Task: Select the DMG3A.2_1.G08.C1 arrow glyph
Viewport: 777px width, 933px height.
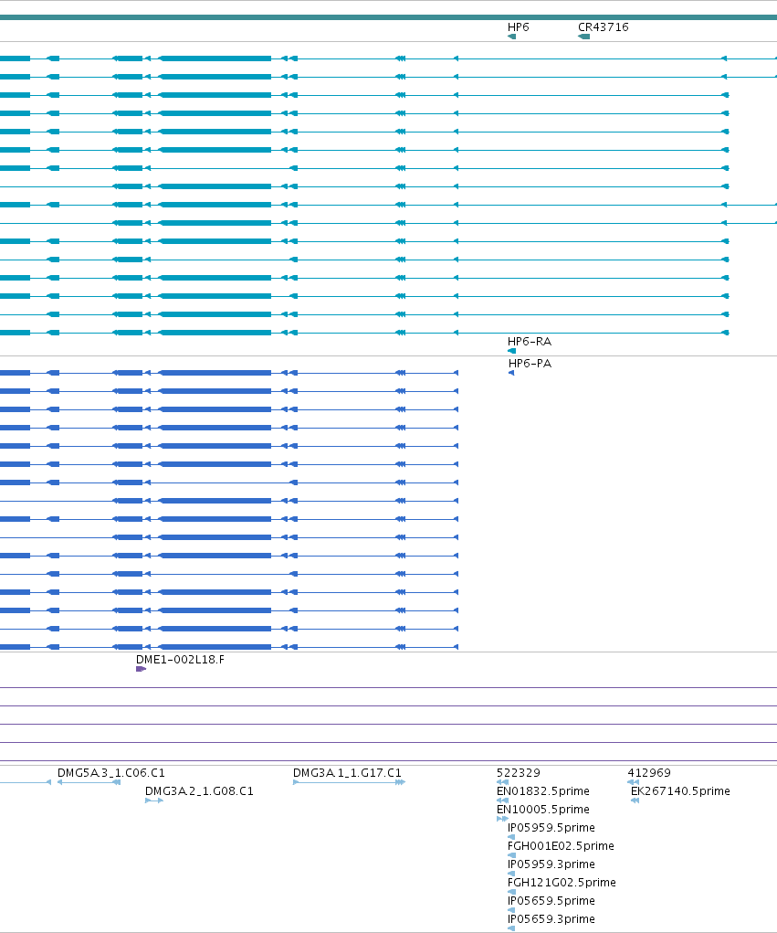Action: pos(154,800)
